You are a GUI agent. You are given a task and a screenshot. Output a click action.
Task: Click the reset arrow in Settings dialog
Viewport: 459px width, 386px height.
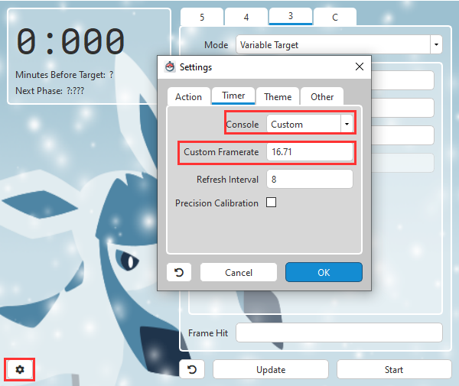pyautogui.click(x=179, y=272)
